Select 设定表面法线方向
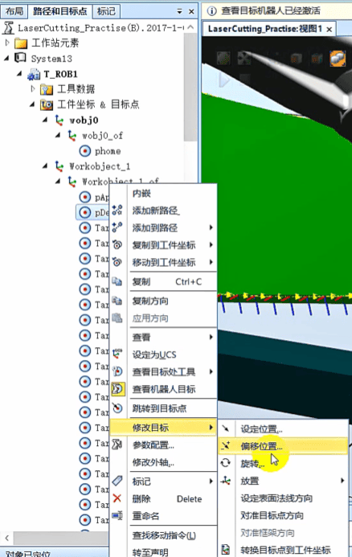Image resolution: width=352 pixels, height=557 pixels. (283, 498)
